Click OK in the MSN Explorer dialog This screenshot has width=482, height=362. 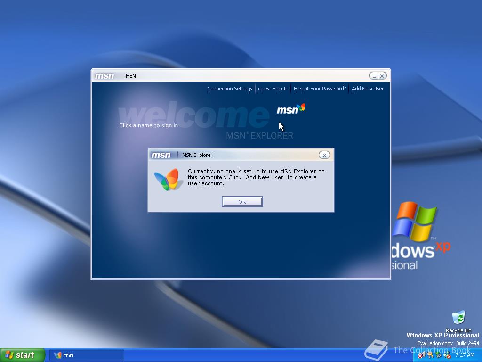242,202
